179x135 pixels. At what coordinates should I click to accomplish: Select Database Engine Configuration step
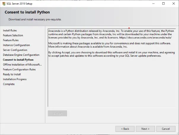[x=21, y=55]
